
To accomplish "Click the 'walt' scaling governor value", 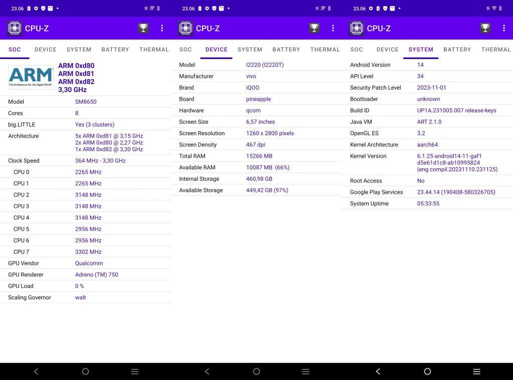I will tap(80, 297).
